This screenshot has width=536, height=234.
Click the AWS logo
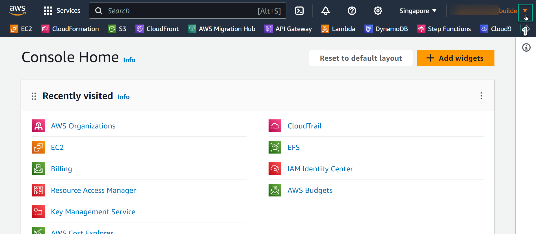tap(18, 10)
